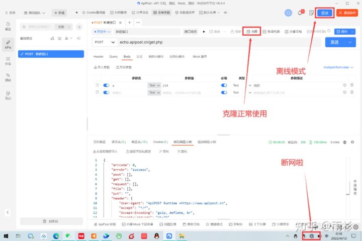
Task: Disable the parameter a enable toggle
Action: pos(106,85)
